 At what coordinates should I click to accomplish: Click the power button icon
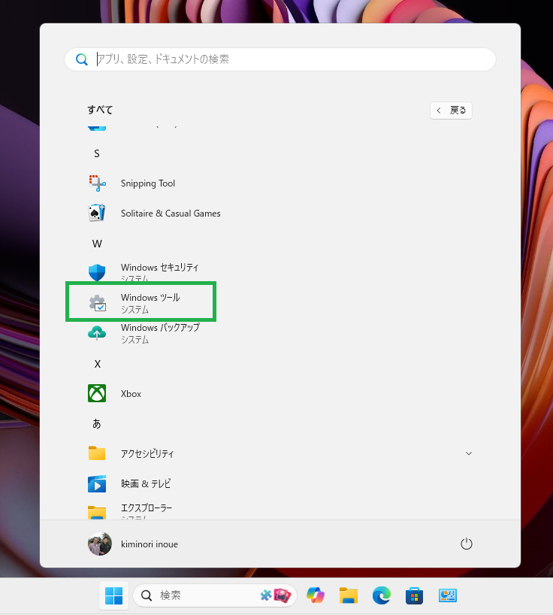tap(467, 544)
